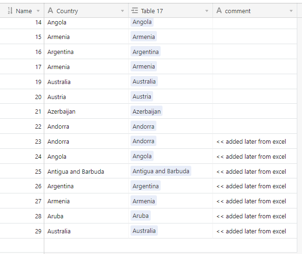Screen dimensions: 302x254
Task: Click linked record Angola in row 24
Action: [x=142, y=156]
